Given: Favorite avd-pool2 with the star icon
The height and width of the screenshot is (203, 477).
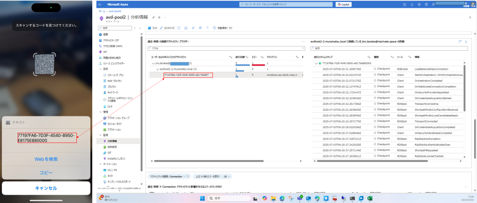Looking at the screenshot, I should click(159, 17).
